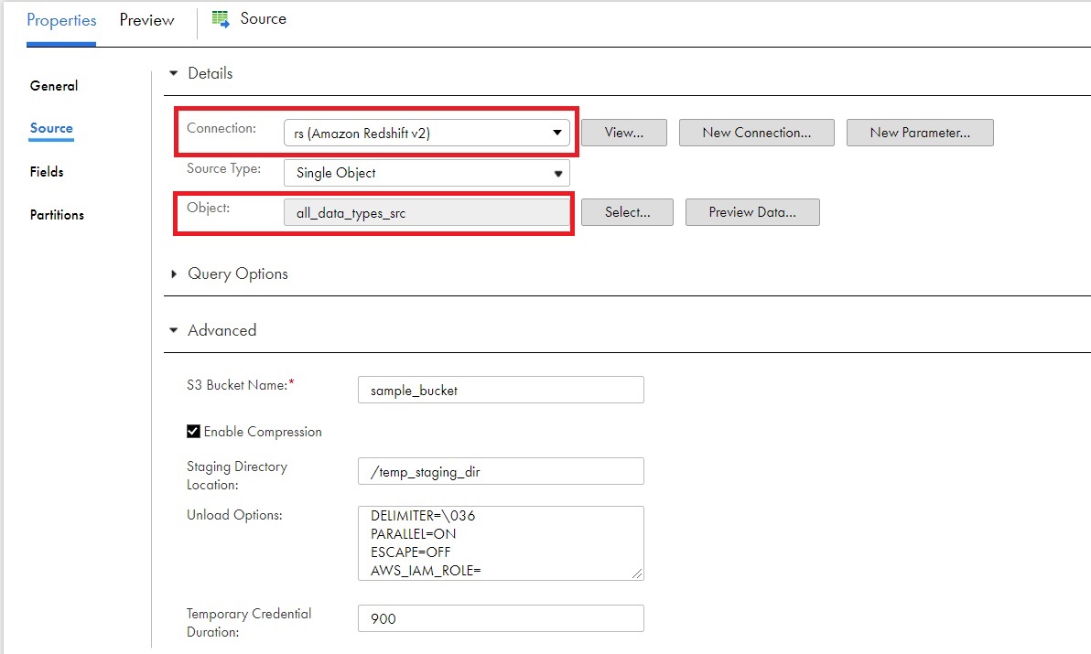
Task: Collapse the Details section
Action: tap(174, 73)
